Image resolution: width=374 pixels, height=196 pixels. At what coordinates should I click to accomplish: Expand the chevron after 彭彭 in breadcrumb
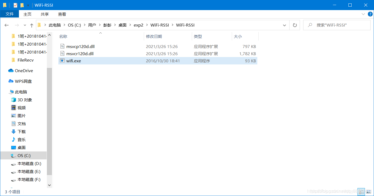point(115,25)
